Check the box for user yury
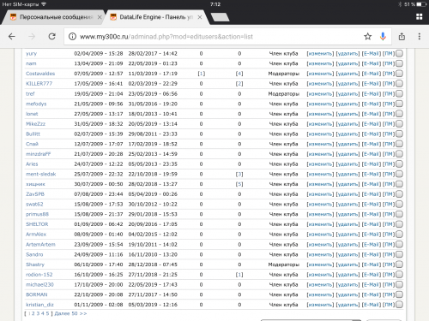This screenshot has width=429, height=321. (x=399, y=53)
